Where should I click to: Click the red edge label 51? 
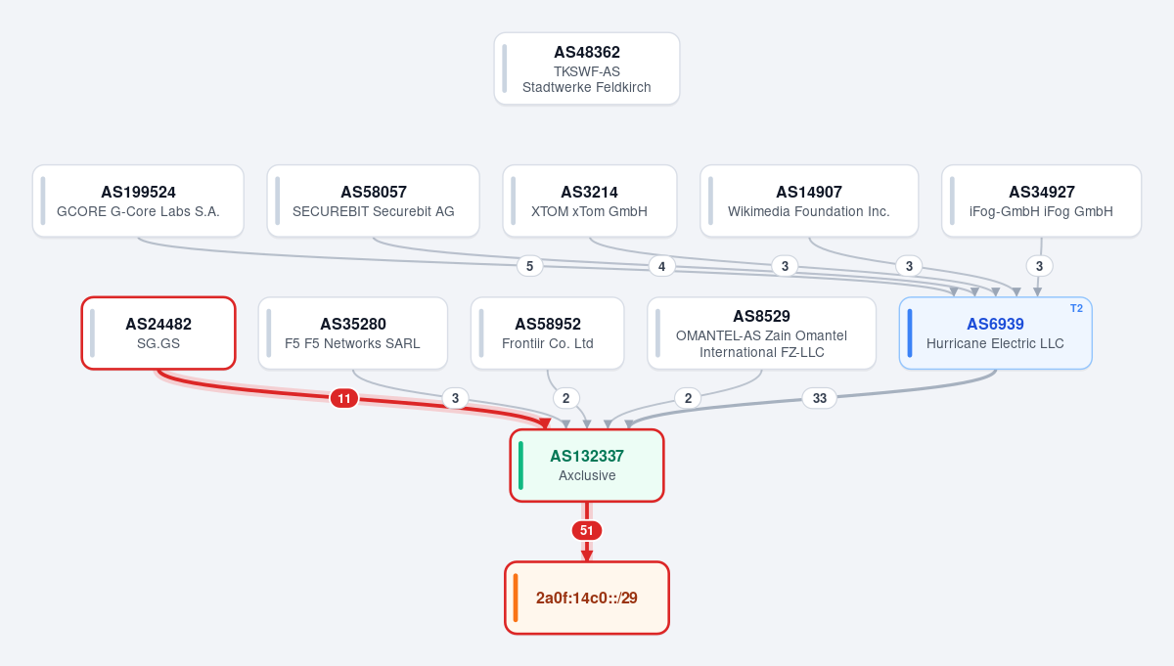587,531
